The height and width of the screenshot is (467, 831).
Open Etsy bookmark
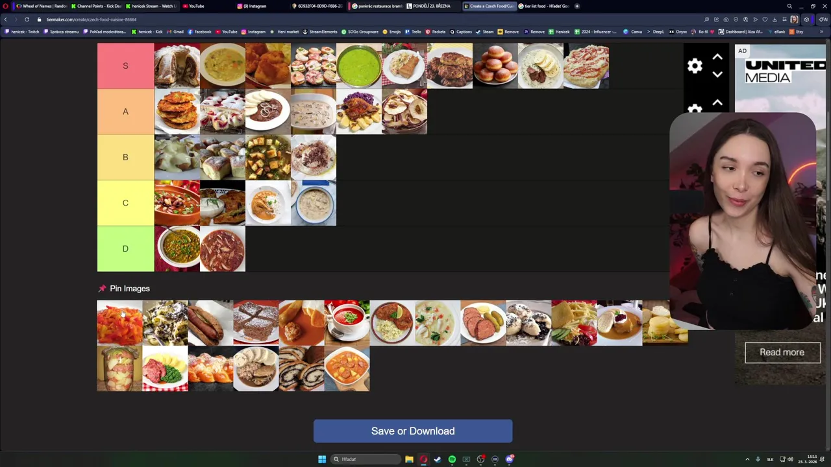click(797, 31)
